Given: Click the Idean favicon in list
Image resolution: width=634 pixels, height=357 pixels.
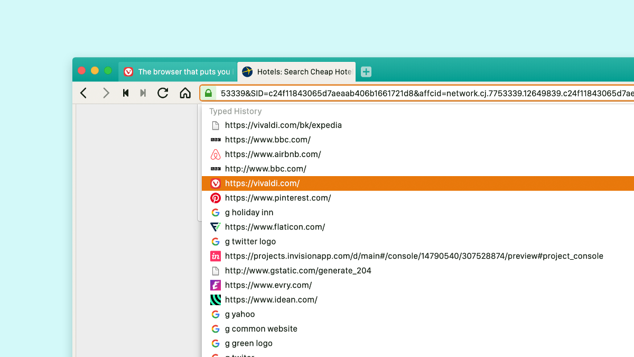Looking at the screenshot, I should click(x=215, y=300).
